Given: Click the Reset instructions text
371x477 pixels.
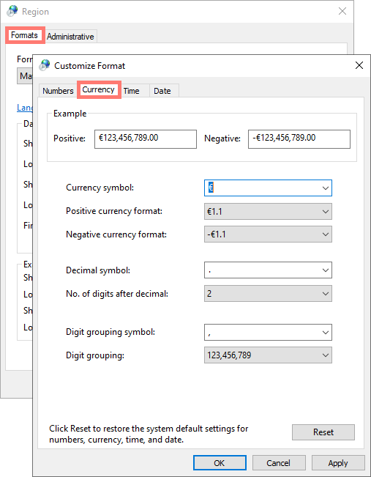Looking at the screenshot, I should click(149, 434).
